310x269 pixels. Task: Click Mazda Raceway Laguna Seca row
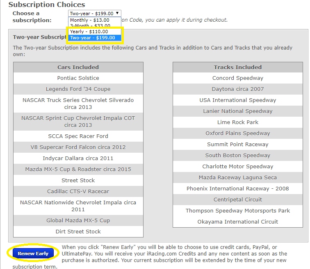point(238,177)
